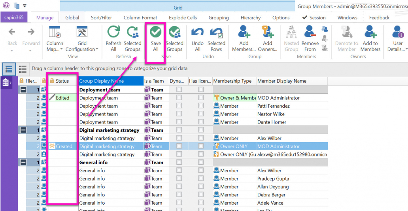The image size is (408, 211).
Task: Click Save All
Action: coord(156,39)
